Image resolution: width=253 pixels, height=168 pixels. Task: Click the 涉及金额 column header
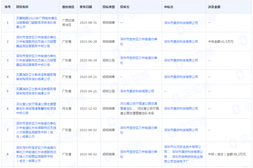(x=214, y=7)
